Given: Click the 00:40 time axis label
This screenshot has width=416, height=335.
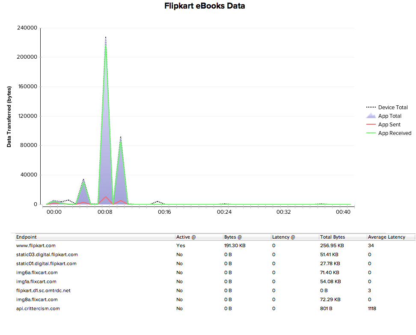Looking at the screenshot, I should click(343, 212).
